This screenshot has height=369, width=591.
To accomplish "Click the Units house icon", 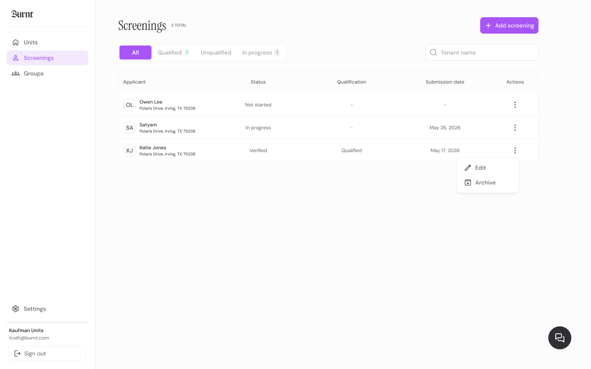I will [16, 42].
